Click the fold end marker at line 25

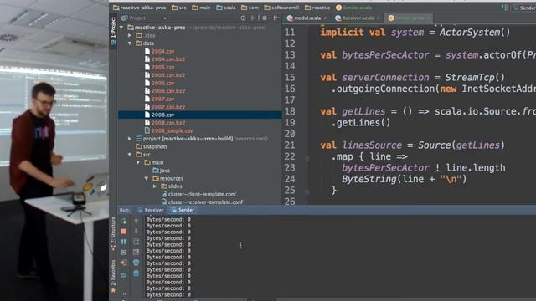[x=307, y=191]
